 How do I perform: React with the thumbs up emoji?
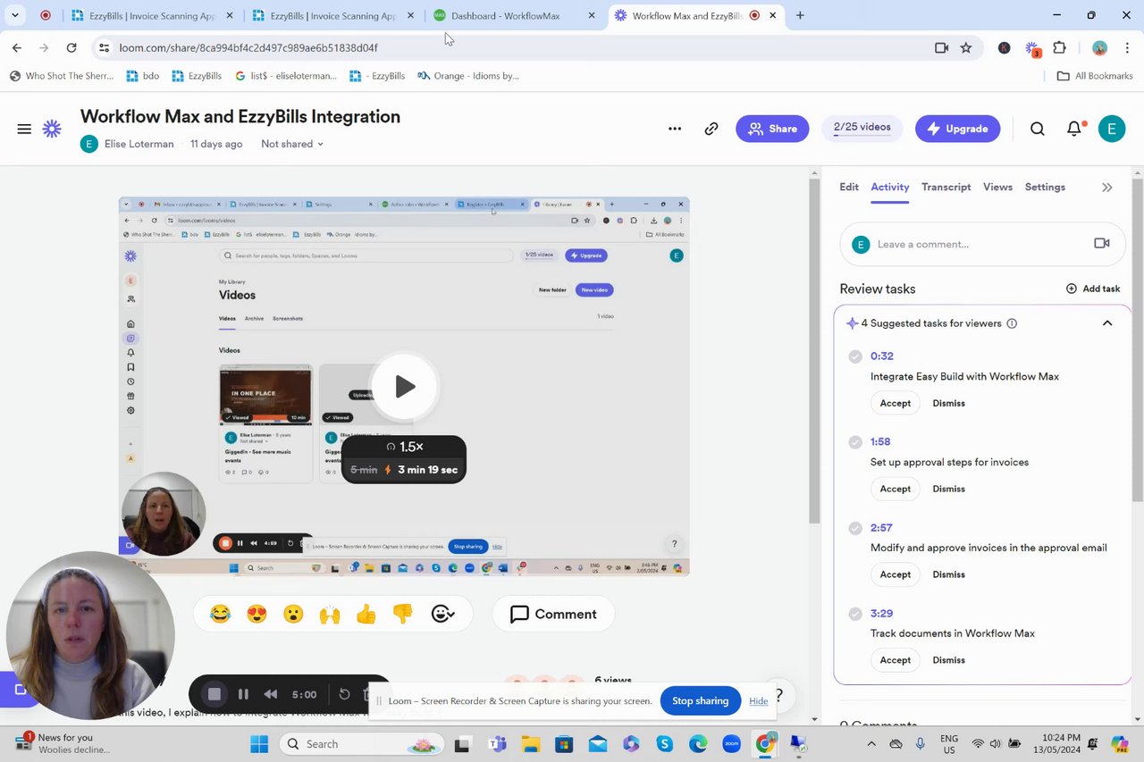point(366,614)
